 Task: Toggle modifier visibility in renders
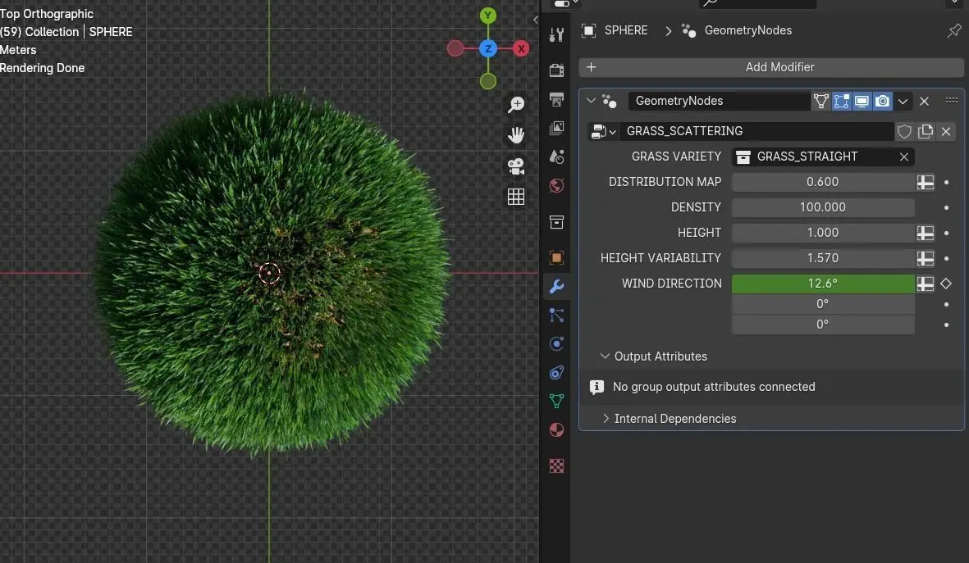(x=882, y=102)
